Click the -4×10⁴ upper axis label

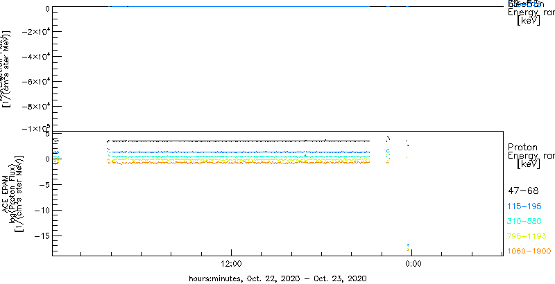pos(37,57)
